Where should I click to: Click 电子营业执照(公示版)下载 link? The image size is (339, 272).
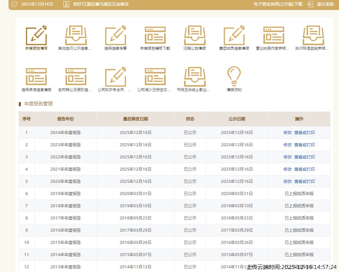click(x=278, y=4)
